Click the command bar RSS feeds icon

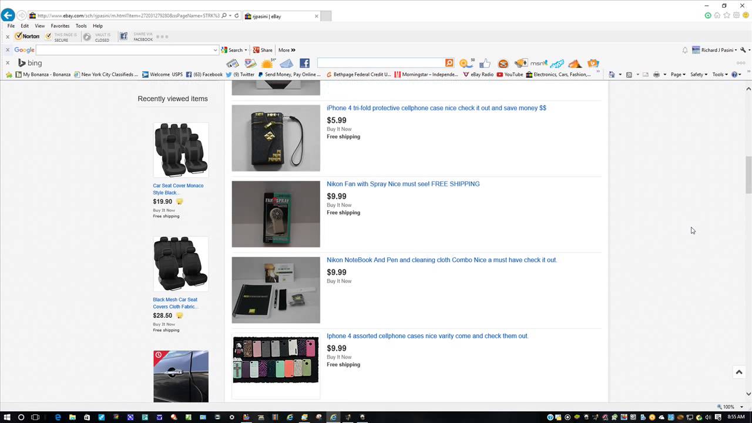point(629,75)
